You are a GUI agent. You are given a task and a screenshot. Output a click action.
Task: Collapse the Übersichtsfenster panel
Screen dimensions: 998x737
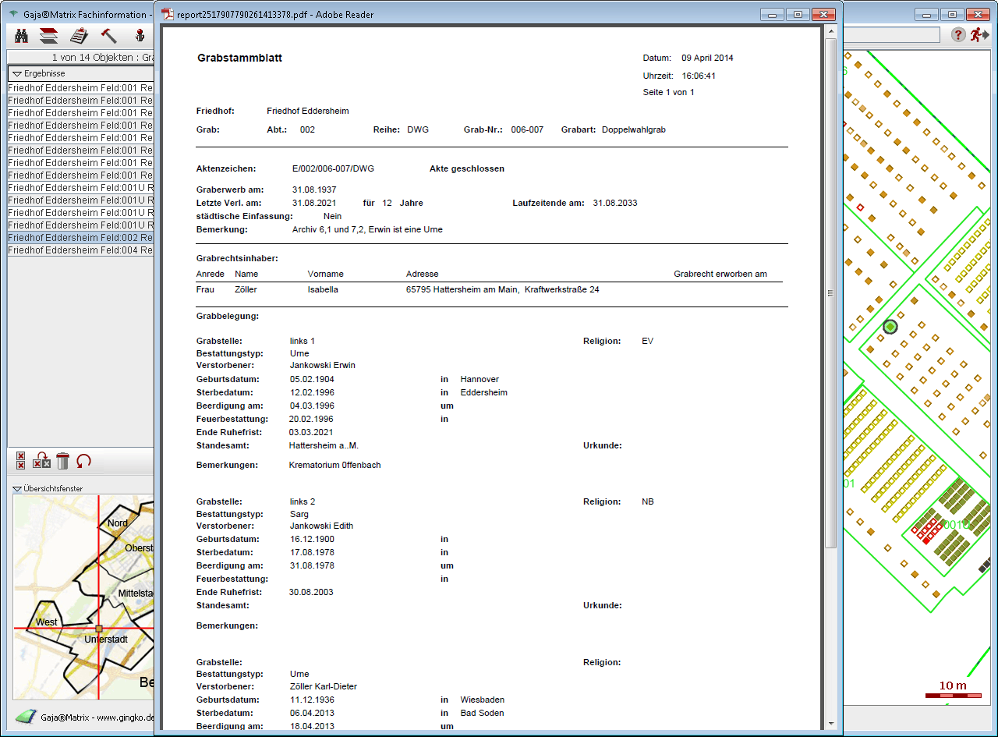[x=17, y=489]
